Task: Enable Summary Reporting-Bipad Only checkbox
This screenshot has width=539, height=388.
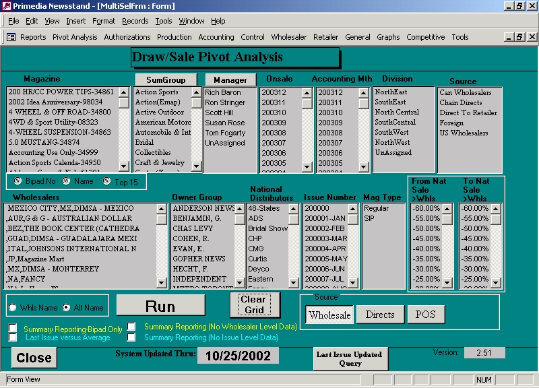Action: pyautogui.click(x=13, y=329)
